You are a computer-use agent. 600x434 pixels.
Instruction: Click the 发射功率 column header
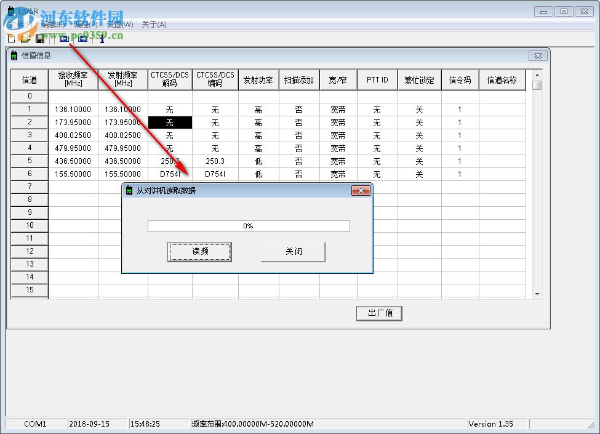click(x=258, y=79)
